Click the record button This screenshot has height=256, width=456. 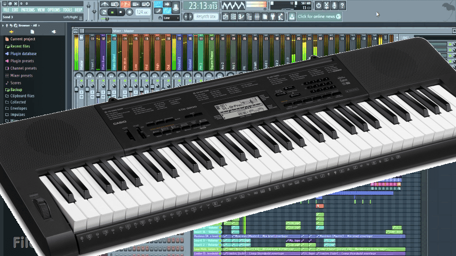click(x=130, y=12)
